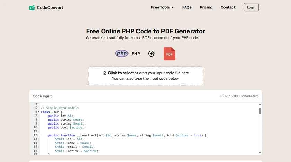Click the 'true' keyword on line 12

pos(198,135)
